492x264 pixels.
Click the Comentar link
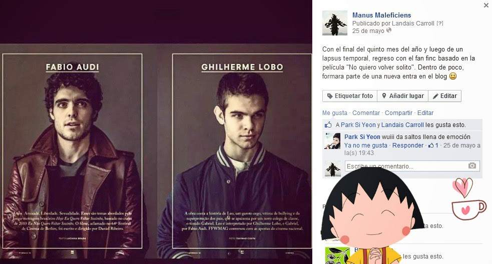(366, 113)
